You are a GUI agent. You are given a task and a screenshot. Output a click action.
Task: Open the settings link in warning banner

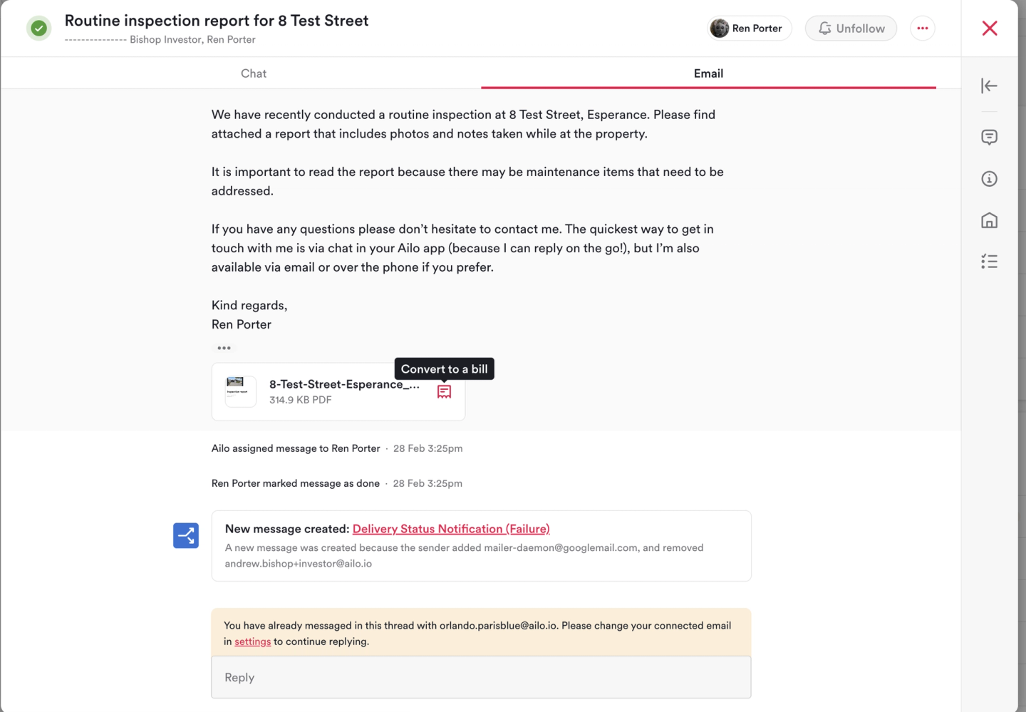[x=253, y=641]
